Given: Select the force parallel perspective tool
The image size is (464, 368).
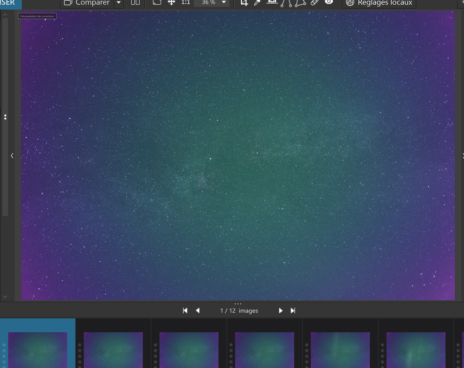Looking at the screenshot, I should coord(286,3).
